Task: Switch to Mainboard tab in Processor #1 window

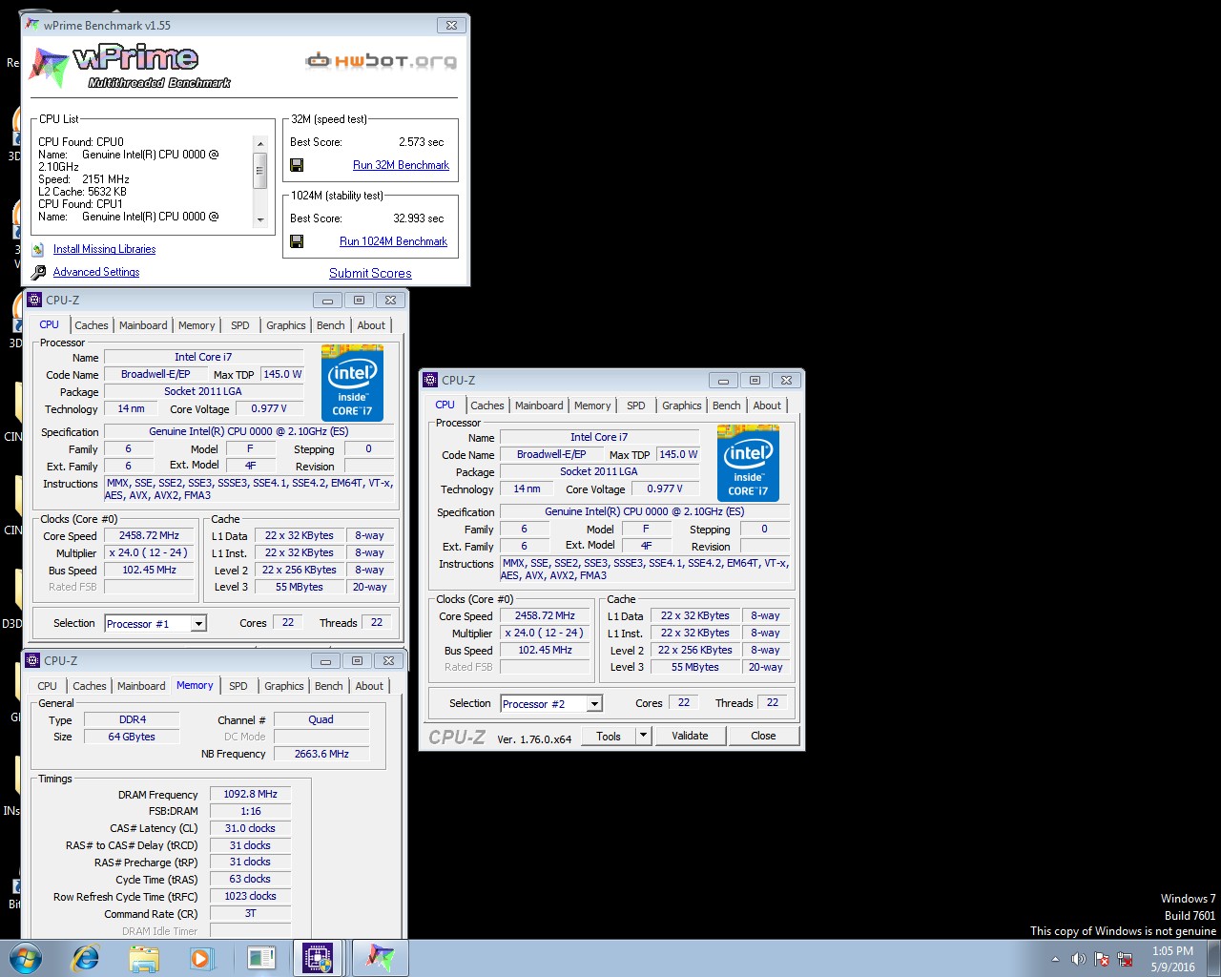Action: [x=143, y=325]
